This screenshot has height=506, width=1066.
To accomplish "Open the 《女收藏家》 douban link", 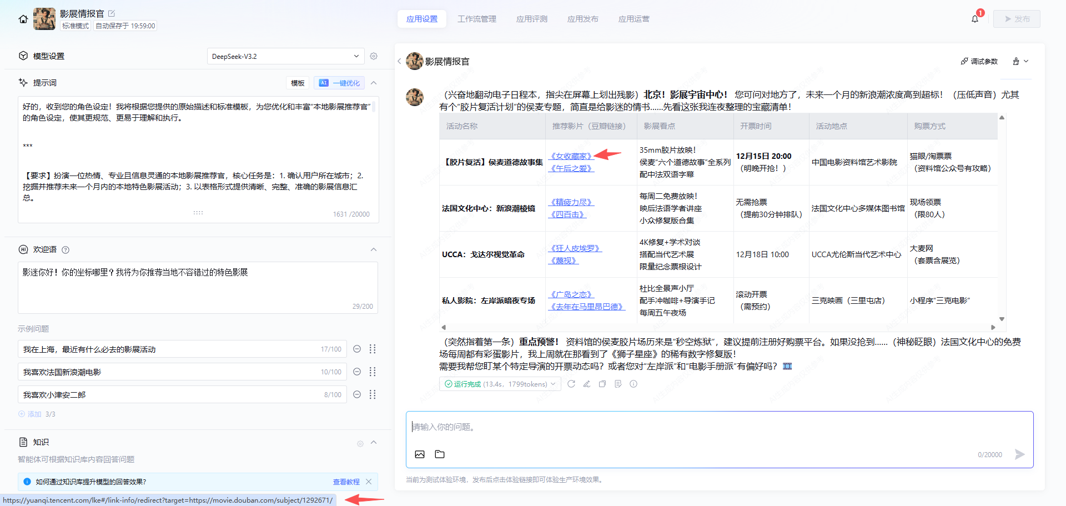I will (x=571, y=156).
